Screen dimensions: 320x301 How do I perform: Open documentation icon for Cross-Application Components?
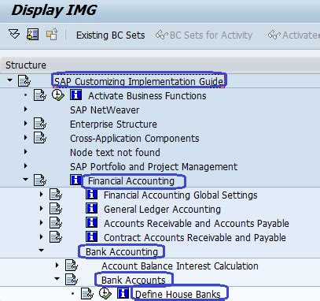click(x=40, y=138)
